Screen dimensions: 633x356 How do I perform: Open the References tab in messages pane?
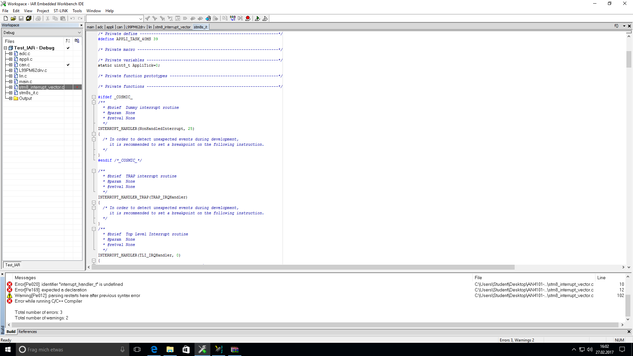(x=28, y=332)
